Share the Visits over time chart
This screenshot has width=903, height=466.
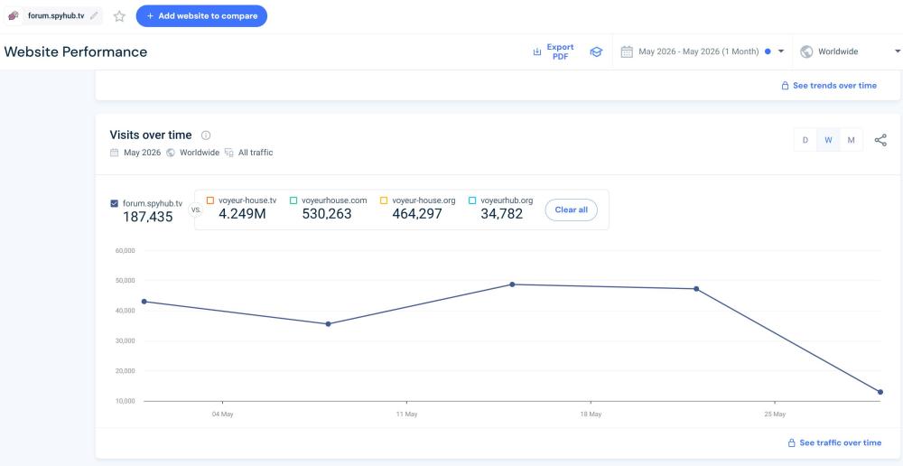point(880,140)
